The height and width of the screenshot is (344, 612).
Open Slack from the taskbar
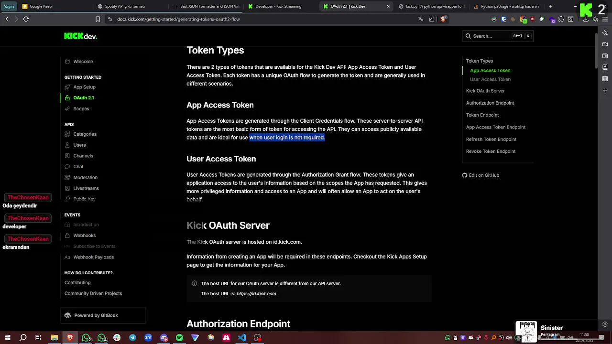[x=117, y=338]
